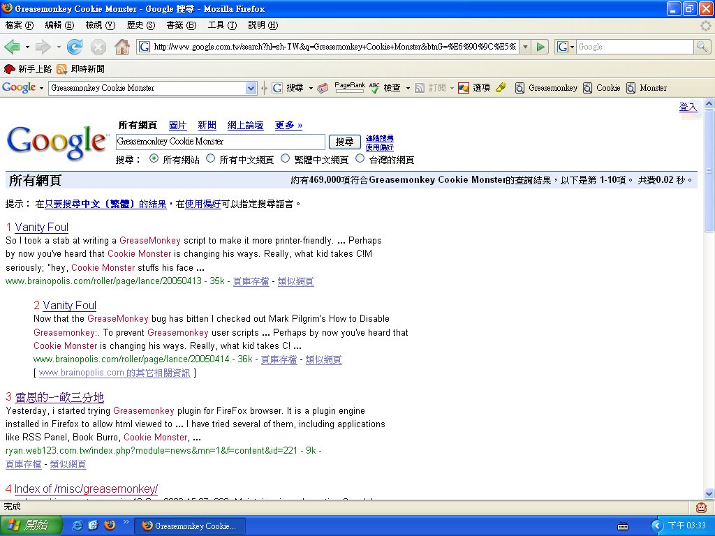The height and width of the screenshot is (536, 715).
Task: Open 雷恩的一畝三分地 result
Action: 59,397
